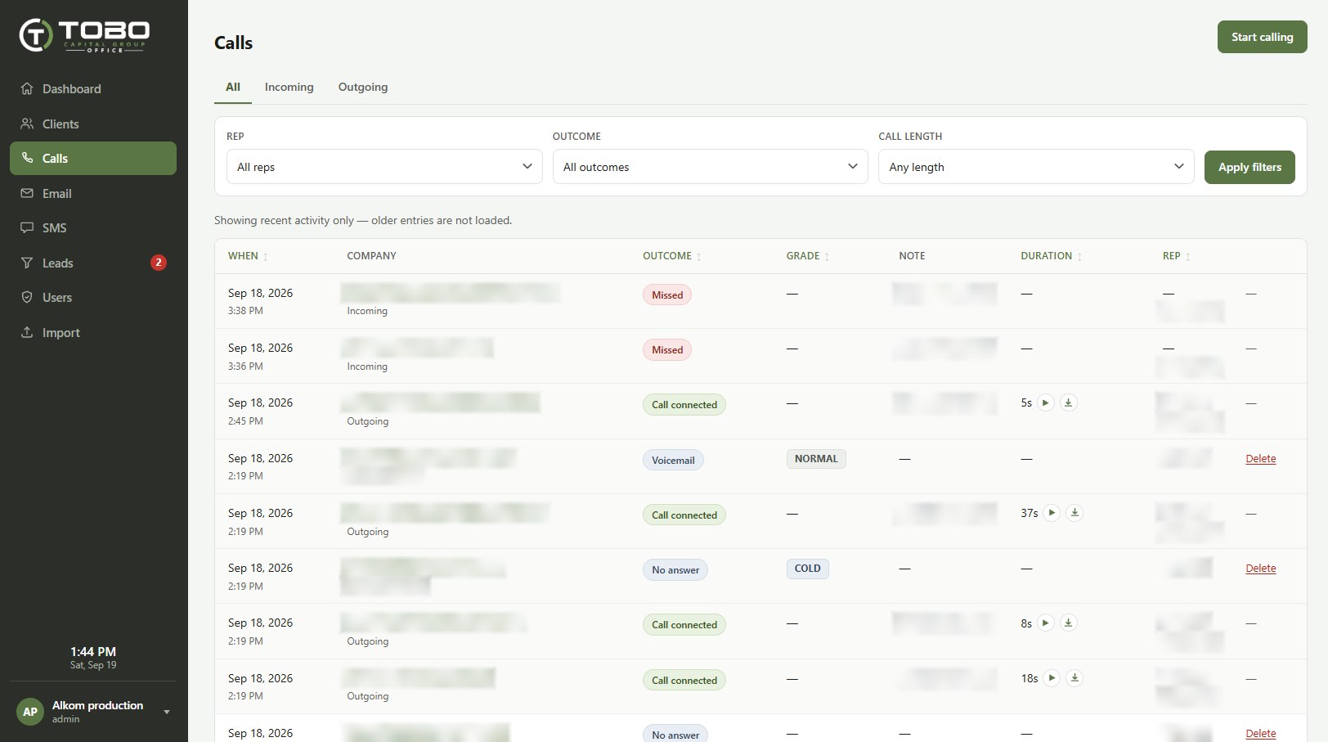Go to SMS in sidebar
1328x742 pixels.
(x=93, y=227)
